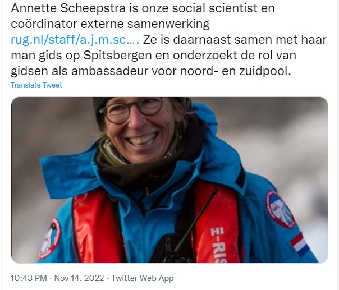Click the white lettering on the red life vest
The width and height of the screenshot is (339, 290).
[x=217, y=240]
